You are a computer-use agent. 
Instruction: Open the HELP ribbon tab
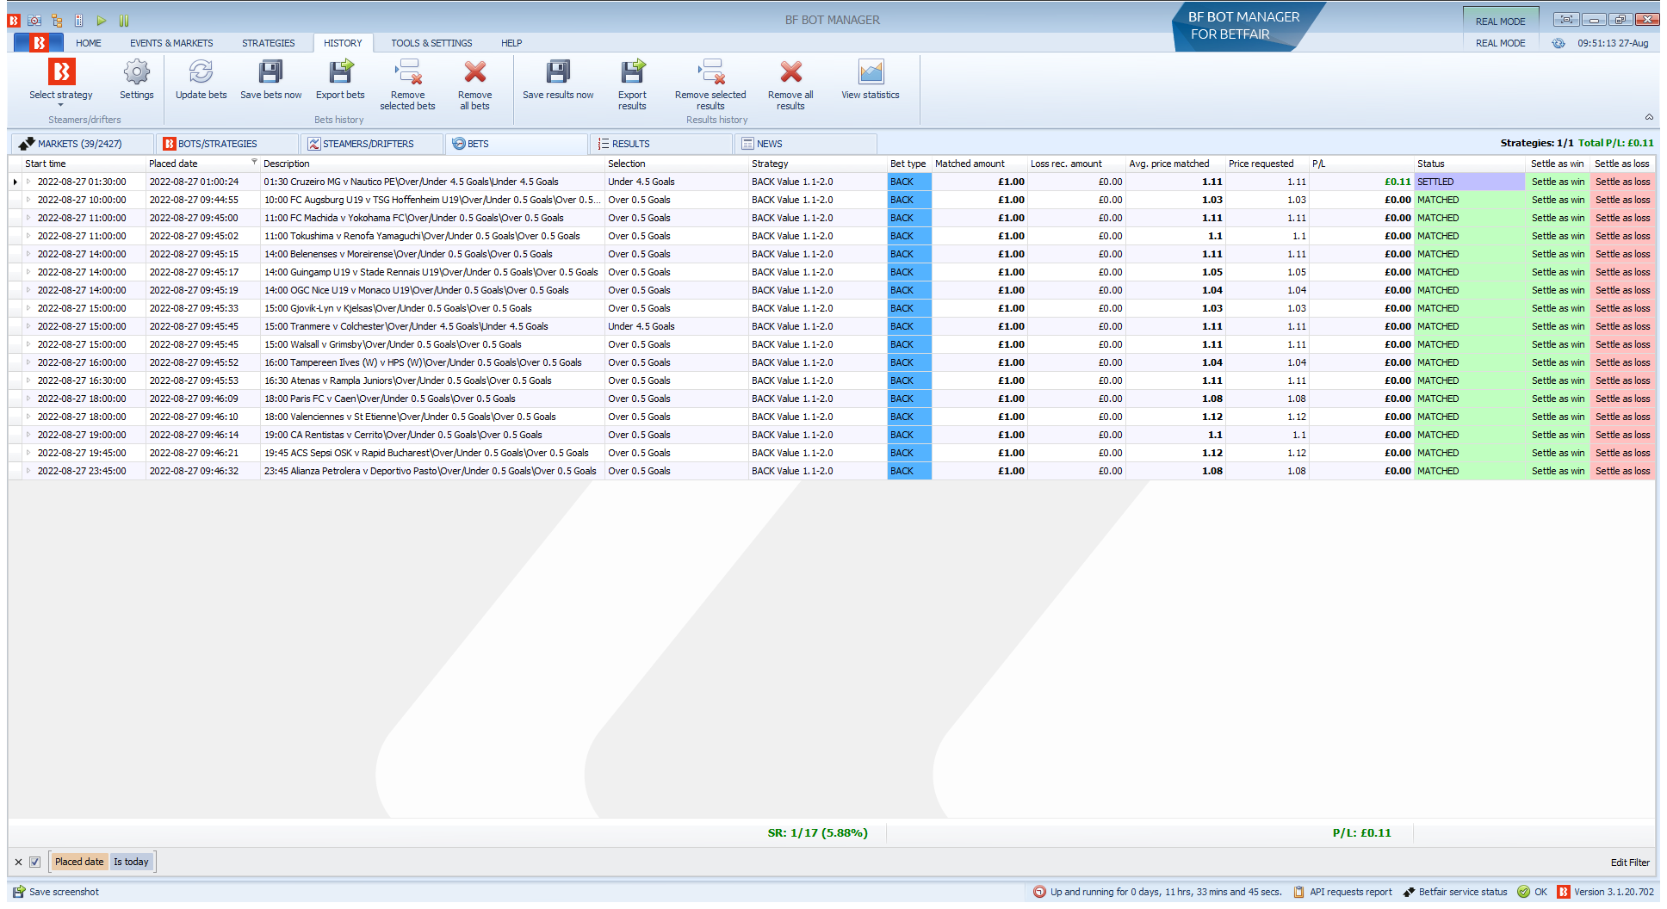[x=511, y=43]
